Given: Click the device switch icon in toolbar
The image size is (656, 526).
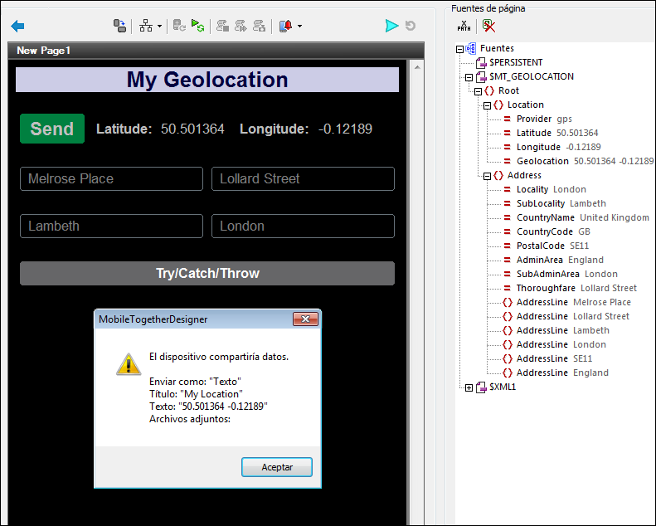Looking at the screenshot, I should click(x=119, y=27).
